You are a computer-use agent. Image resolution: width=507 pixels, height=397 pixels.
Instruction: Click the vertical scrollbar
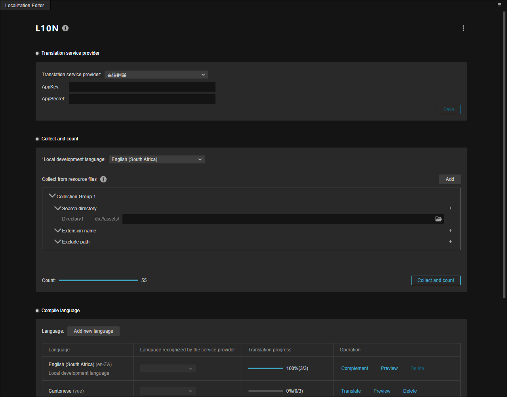pos(504,155)
